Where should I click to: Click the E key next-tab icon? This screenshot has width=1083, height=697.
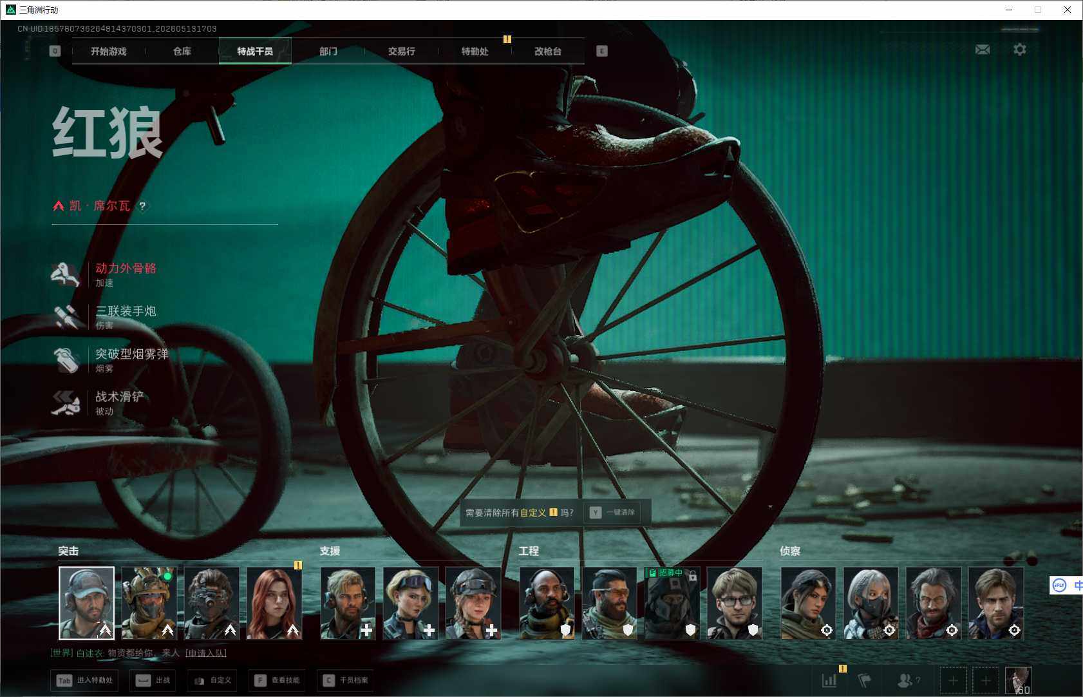tap(602, 51)
